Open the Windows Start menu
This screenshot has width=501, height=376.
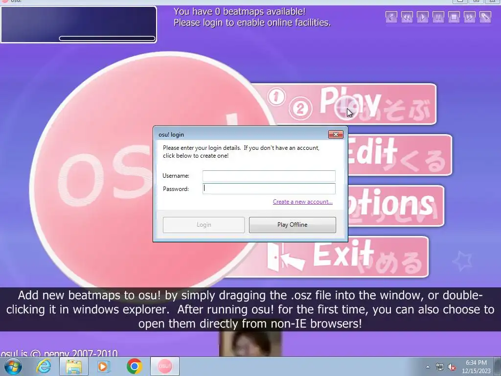[x=13, y=366]
